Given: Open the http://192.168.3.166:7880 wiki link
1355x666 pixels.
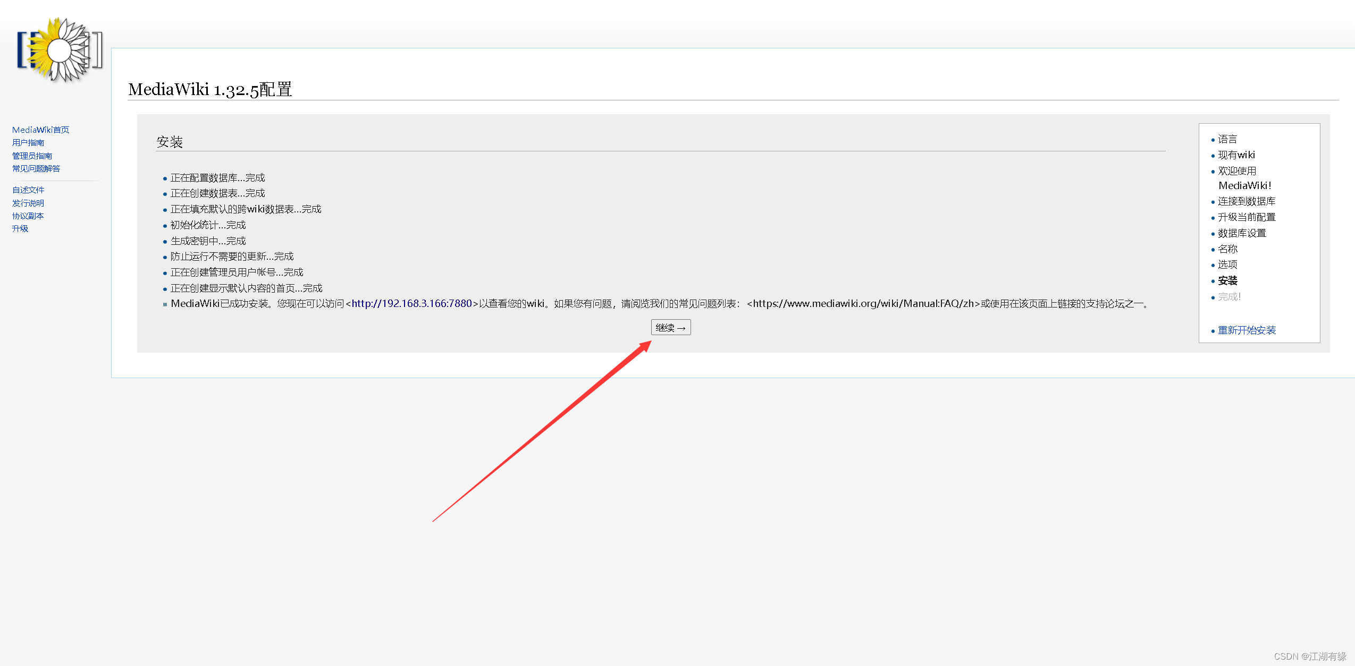Looking at the screenshot, I should (x=411, y=304).
